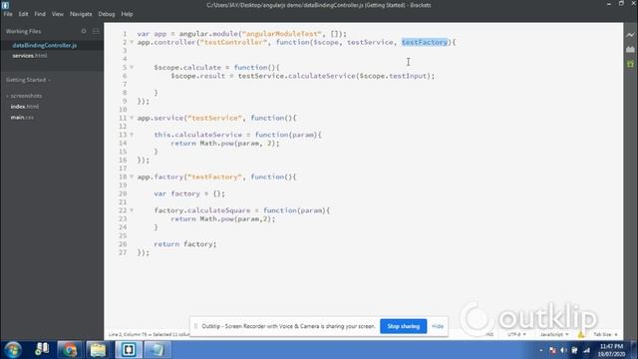Click the Brackets app icon in title bar
638x359 pixels.
[x=5, y=5]
